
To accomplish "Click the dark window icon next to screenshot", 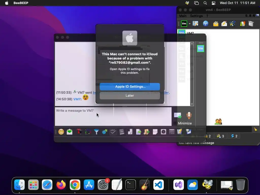I will 172,132.
